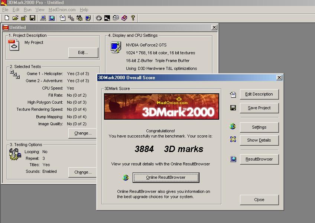Open Settings in the score dialog
The width and height of the screenshot is (315, 223).
coord(259,127)
